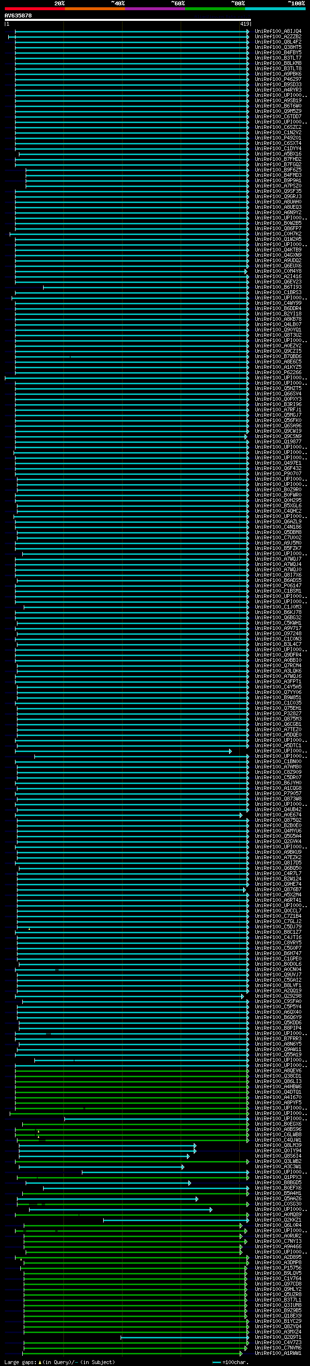Open hit UniRef100_Q8L4F2
Image resolution: width=310 pixels, height=1366 pixels.
point(278,42)
